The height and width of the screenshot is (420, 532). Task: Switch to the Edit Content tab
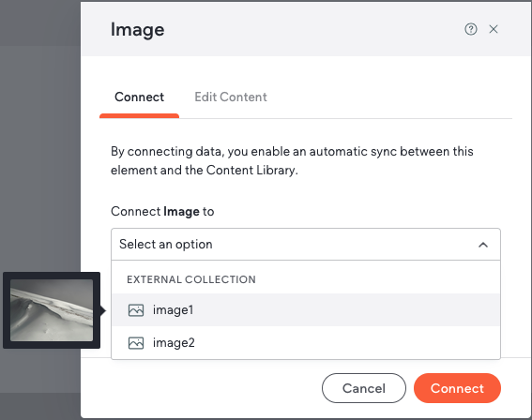[x=231, y=97]
